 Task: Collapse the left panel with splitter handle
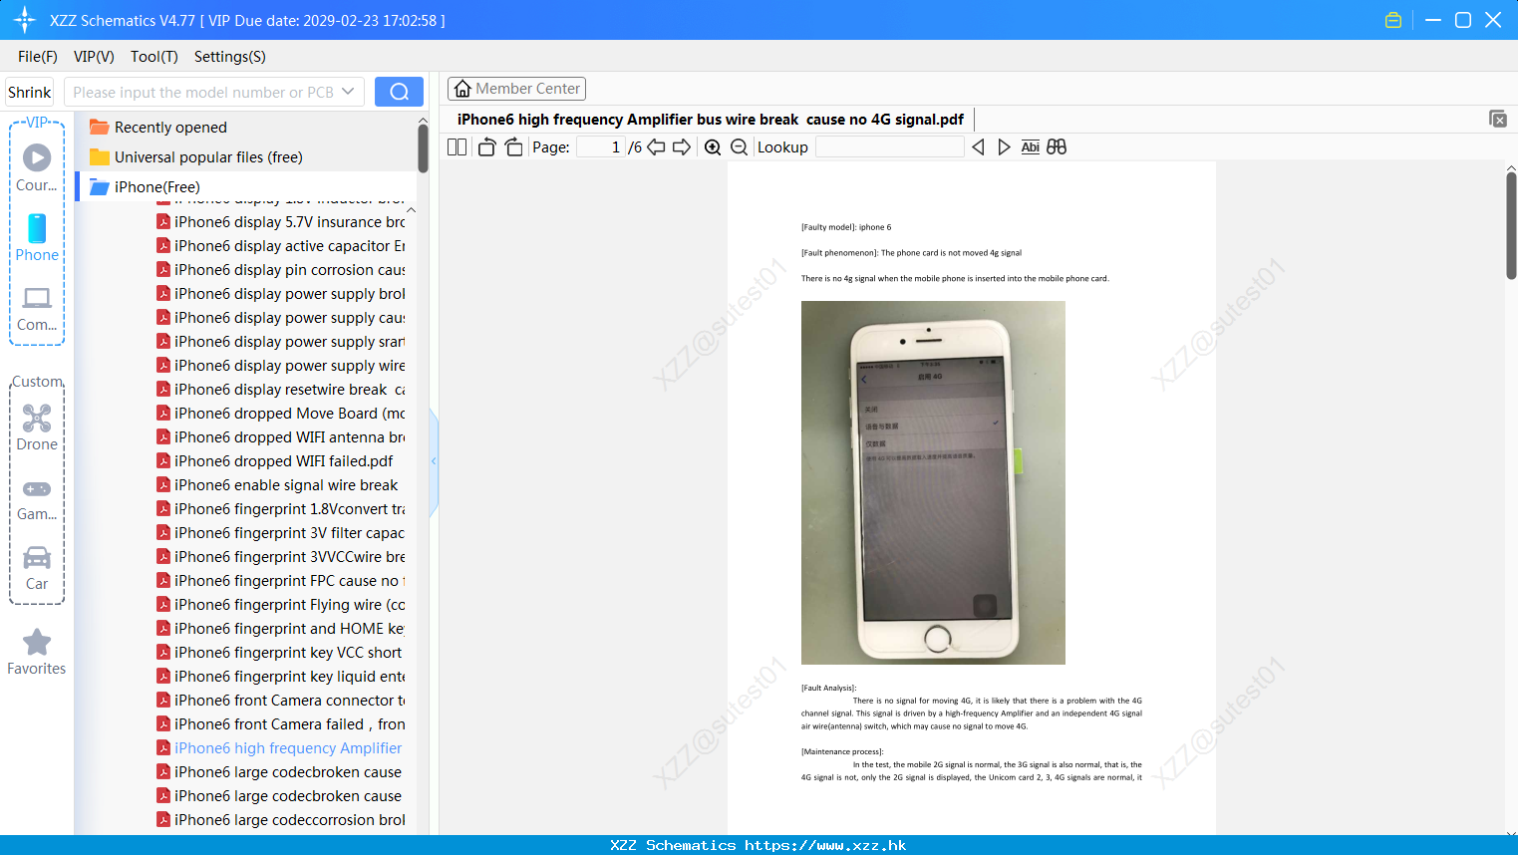click(x=434, y=461)
